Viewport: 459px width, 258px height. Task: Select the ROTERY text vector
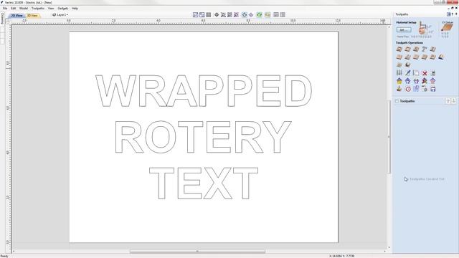click(203, 137)
